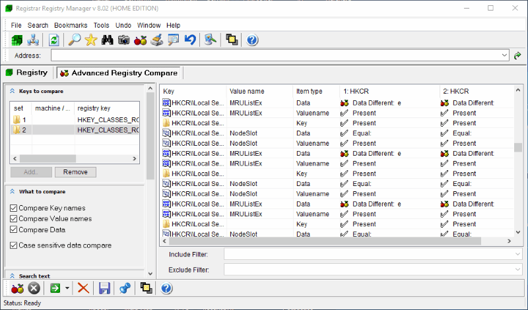Open the File menu
Viewport: 528px width, 310px height.
(x=16, y=25)
